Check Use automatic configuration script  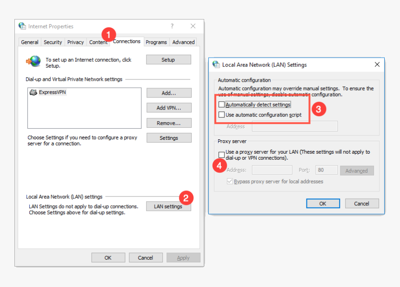click(221, 115)
